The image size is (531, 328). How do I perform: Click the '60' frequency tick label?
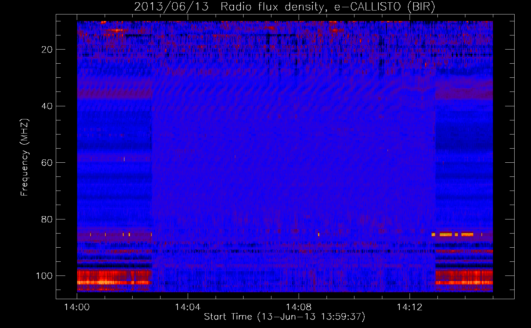point(47,163)
